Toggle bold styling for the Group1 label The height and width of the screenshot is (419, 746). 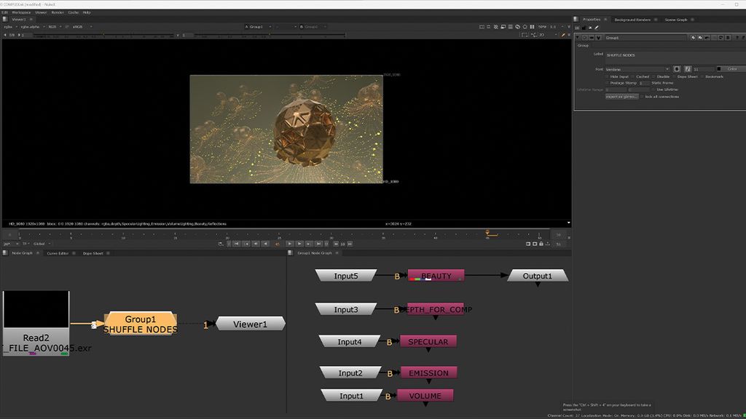point(677,69)
